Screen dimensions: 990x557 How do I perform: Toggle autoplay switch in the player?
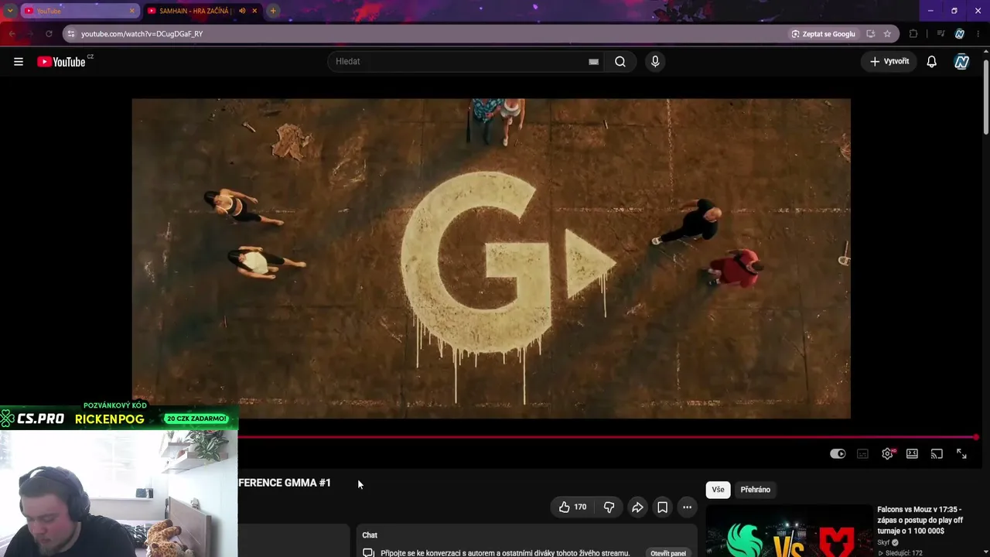(x=838, y=454)
